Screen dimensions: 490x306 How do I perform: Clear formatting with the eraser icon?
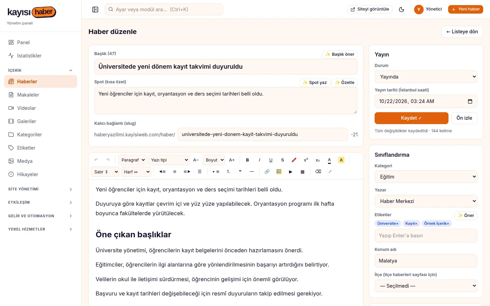(x=318, y=172)
